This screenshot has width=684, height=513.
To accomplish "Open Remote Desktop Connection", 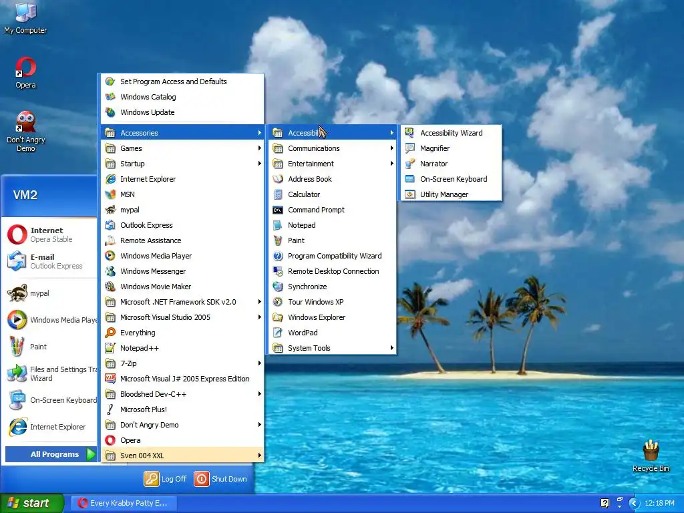I will pyautogui.click(x=333, y=271).
